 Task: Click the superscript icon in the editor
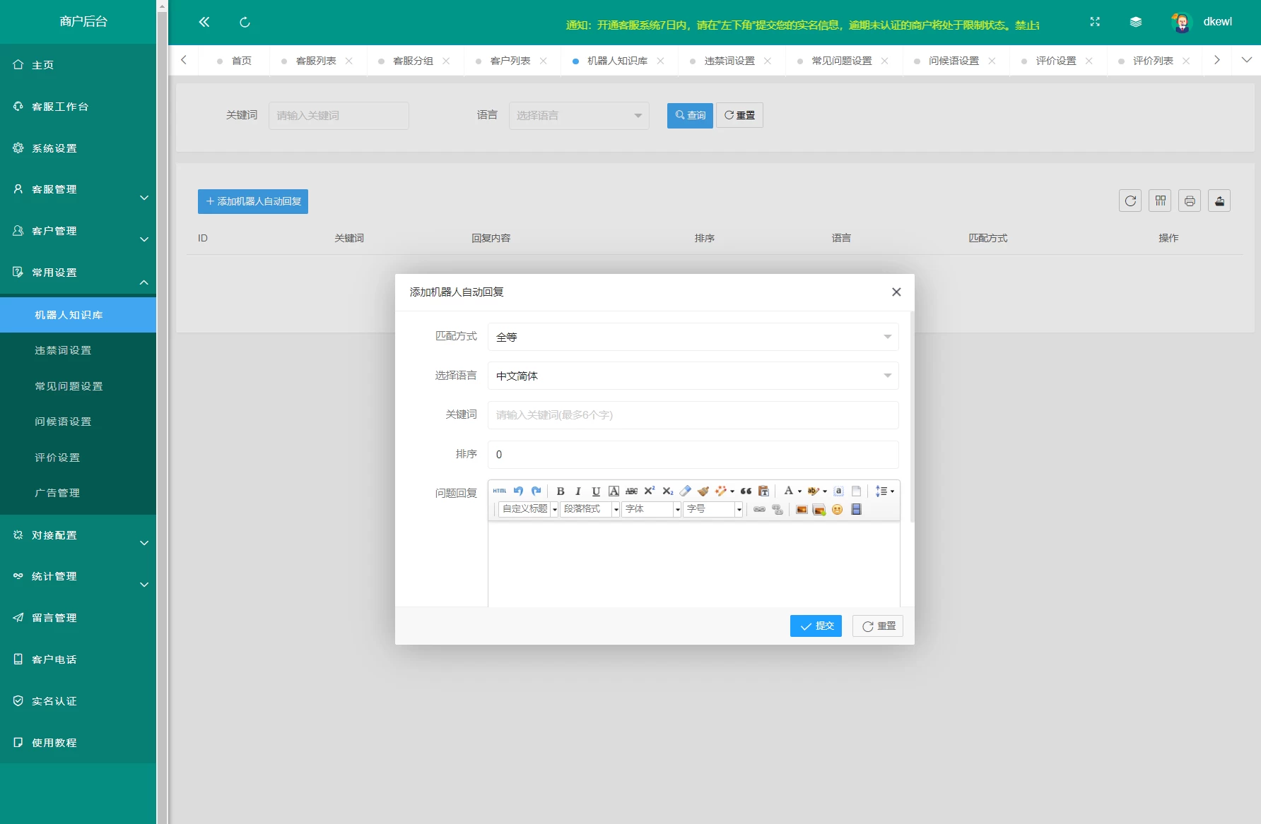pos(650,491)
